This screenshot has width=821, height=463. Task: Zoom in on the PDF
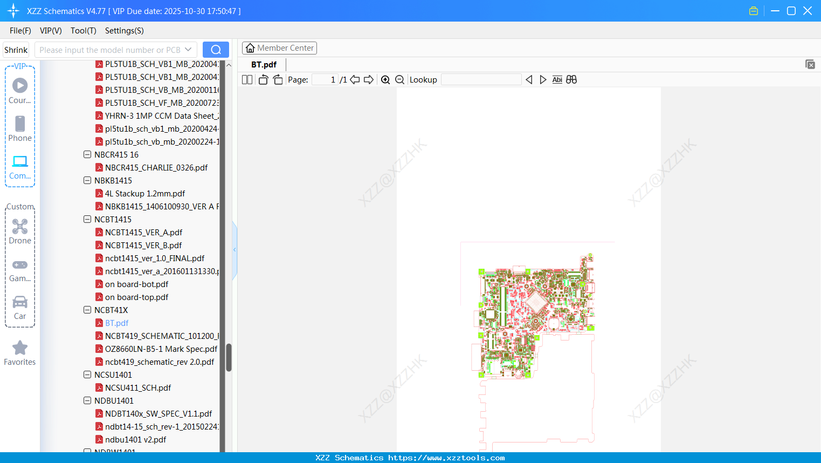(x=385, y=80)
